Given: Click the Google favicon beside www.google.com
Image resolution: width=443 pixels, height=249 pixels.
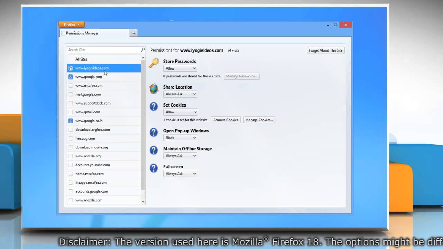Looking at the screenshot, I should [x=71, y=77].
